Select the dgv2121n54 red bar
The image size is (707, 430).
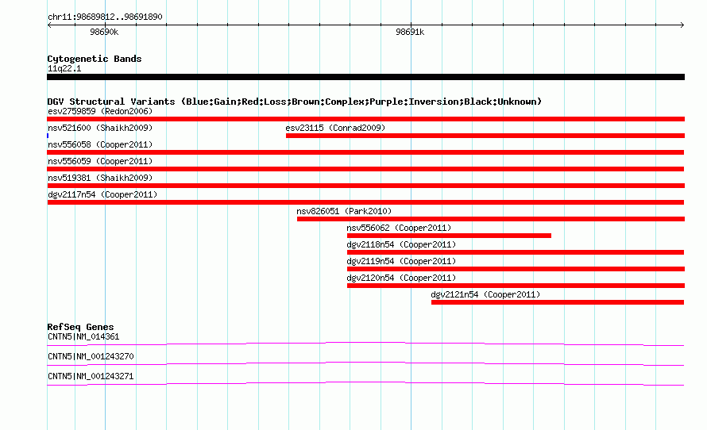(x=558, y=302)
